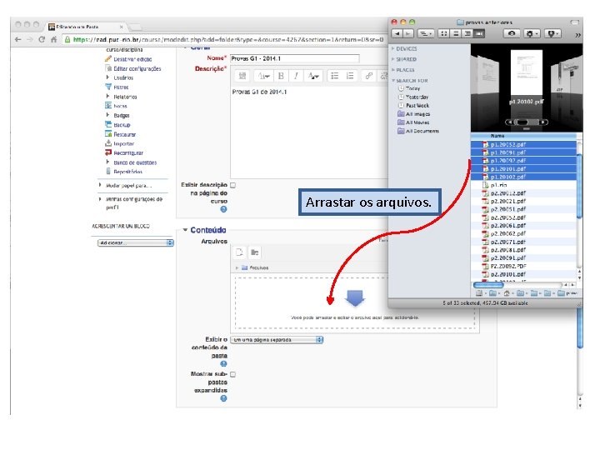Click the add file icon under Arquivos
Image resolution: width=600 pixels, height=450 pixels.
pyautogui.click(x=239, y=252)
